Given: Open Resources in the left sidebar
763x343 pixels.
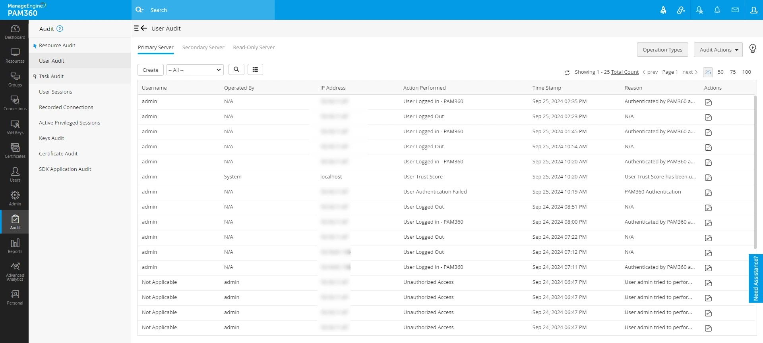Looking at the screenshot, I should click(x=15, y=56).
